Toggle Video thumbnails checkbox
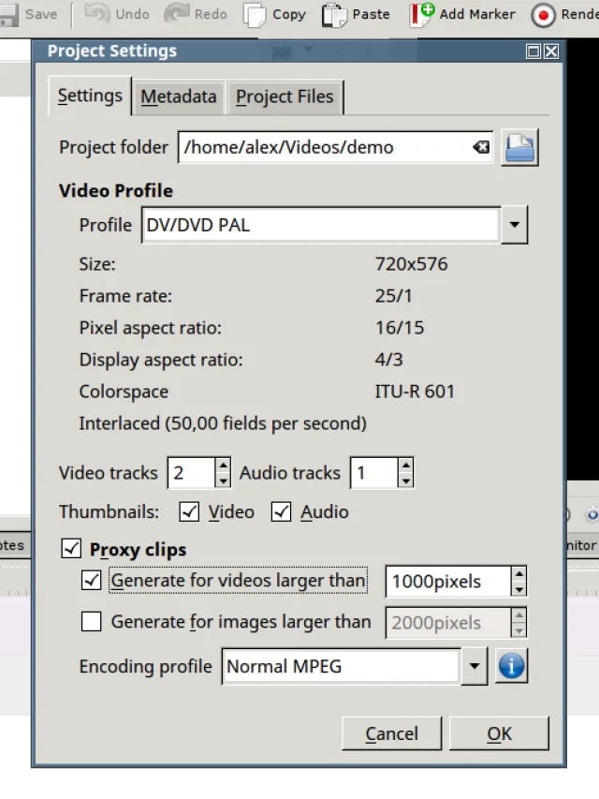The width and height of the screenshot is (599, 799). [189, 511]
